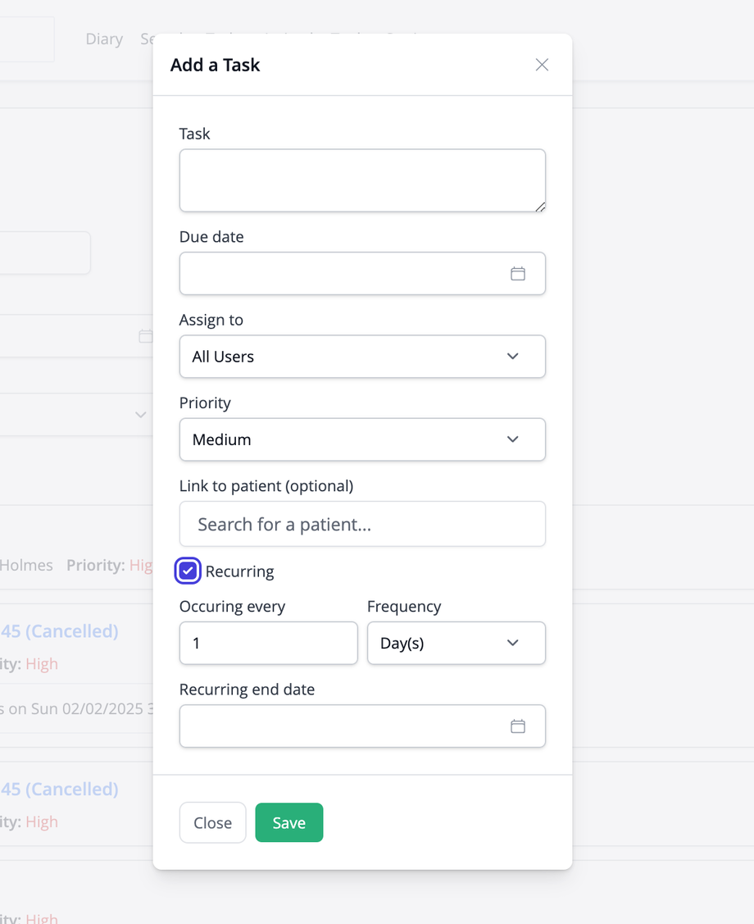This screenshot has width=754, height=924.
Task: Open the Recurring end date calendar icon
Action: (517, 726)
